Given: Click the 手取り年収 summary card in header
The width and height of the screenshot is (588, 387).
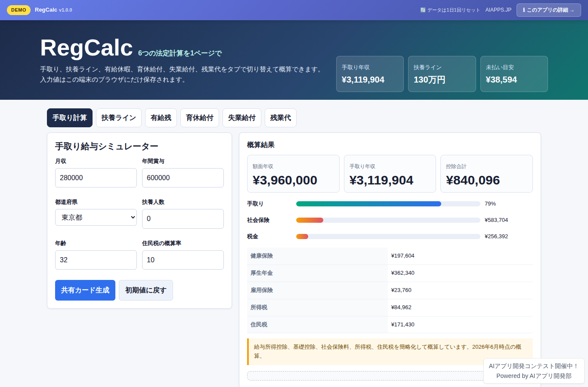Looking at the screenshot, I should coord(370,74).
